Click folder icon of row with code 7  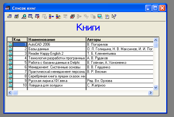[x=10, y=72]
